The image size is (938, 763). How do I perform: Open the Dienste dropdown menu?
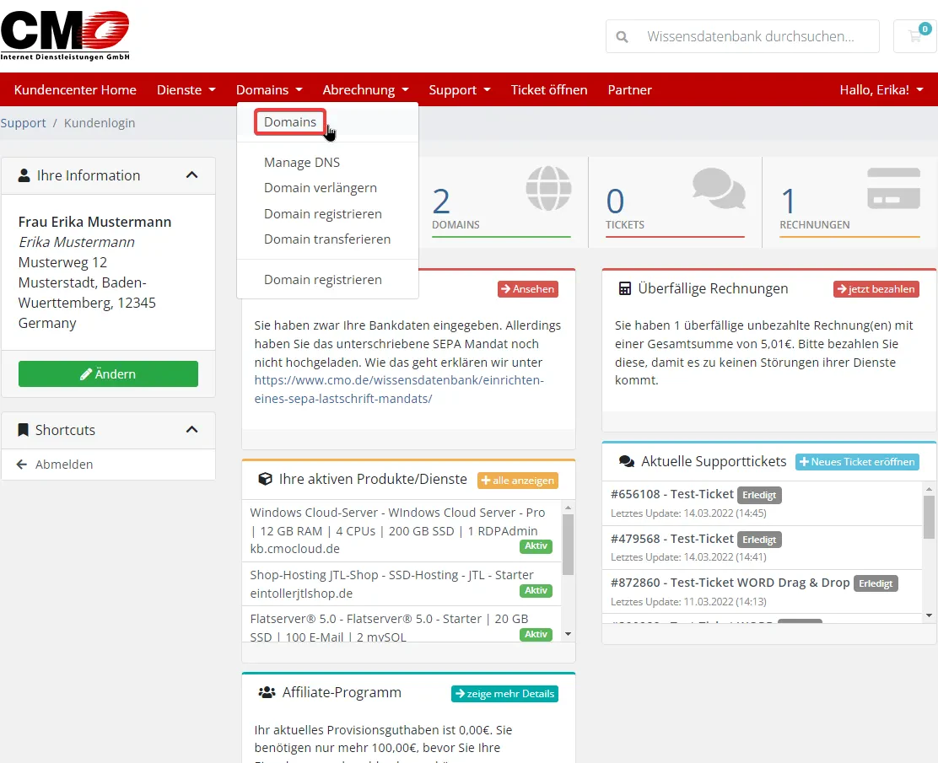click(186, 89)
